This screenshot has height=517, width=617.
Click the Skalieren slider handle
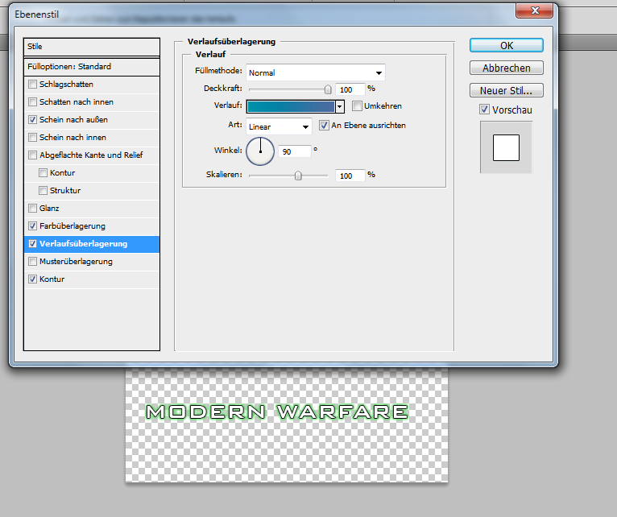pyautogui.click(x=298, y=176)
